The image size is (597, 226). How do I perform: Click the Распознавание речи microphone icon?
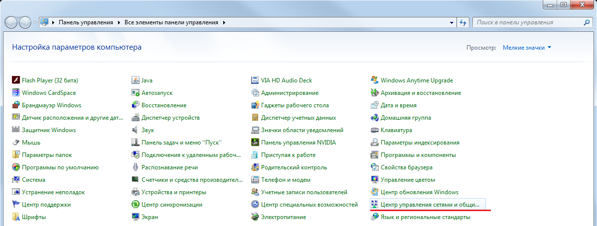tap(135, 167)
